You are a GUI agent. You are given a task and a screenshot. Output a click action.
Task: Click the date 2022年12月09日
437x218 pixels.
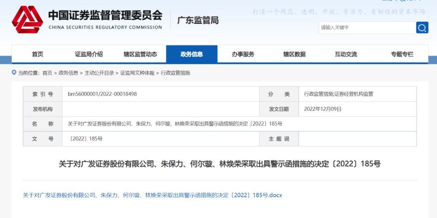(x=322, y=109)
